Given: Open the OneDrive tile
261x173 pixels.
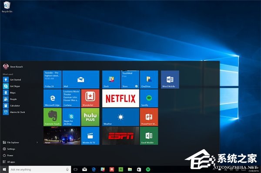Looking at the screenshot, I should (149, 79).
